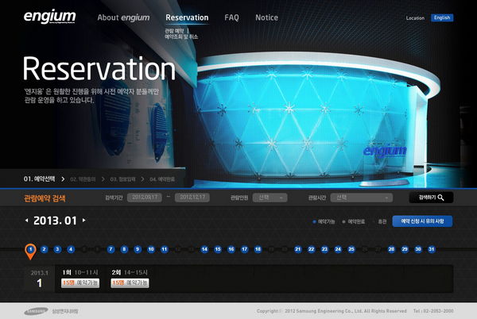Screen dimensions: 477x319
Task: Select day 24 on the calendar timeline
Action: pyautogui.click(x=338, y=249)
